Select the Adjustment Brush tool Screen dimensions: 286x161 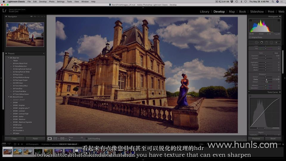pos(277,42)
